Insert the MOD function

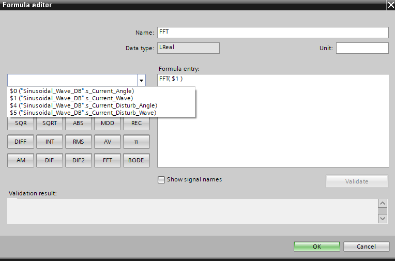click(x=108, y=124)
